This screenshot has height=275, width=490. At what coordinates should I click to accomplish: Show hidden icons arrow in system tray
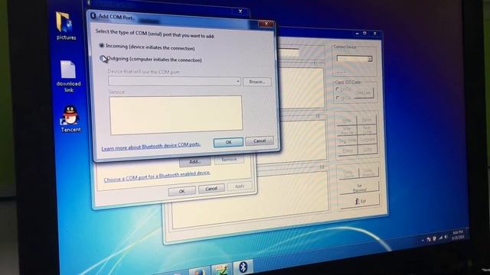[423, 241]
